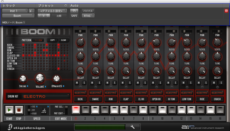
Task: Solo the CRASH channel
Action: click(x=221, y=83)
